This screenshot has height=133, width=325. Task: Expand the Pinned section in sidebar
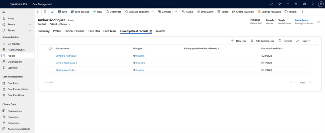[x=30, y=30]
